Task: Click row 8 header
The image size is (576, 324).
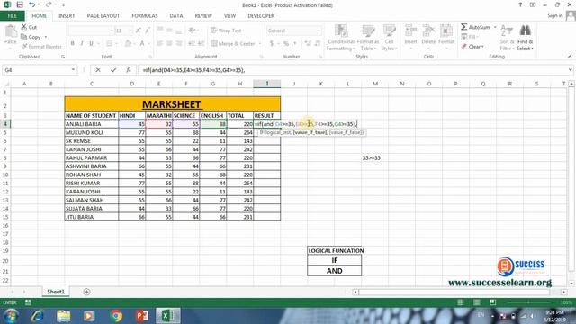Action: click(5, 158)
